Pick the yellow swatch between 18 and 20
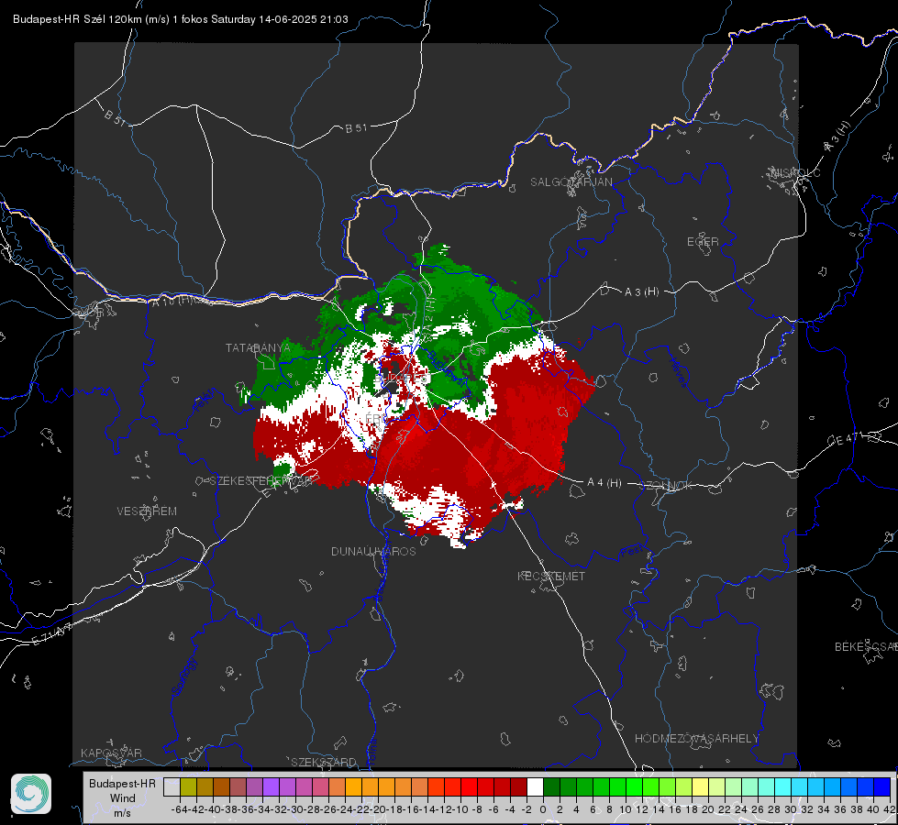The height and width of the screenshot is (825, 898). point(701,787)
